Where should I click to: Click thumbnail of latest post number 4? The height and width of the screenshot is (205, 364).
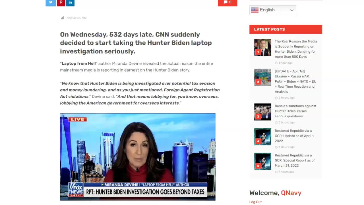[x=263, y=137]
